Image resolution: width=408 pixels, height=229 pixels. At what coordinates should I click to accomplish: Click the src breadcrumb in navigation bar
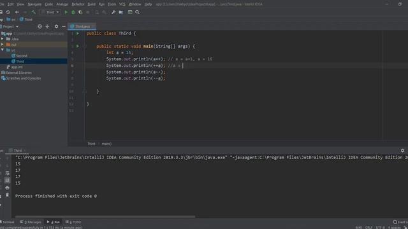pos(11,20)
